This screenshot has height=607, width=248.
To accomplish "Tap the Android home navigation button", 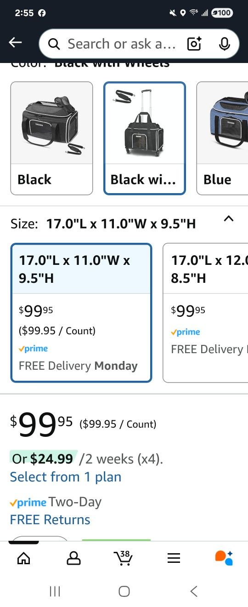I will coord(124,591).
